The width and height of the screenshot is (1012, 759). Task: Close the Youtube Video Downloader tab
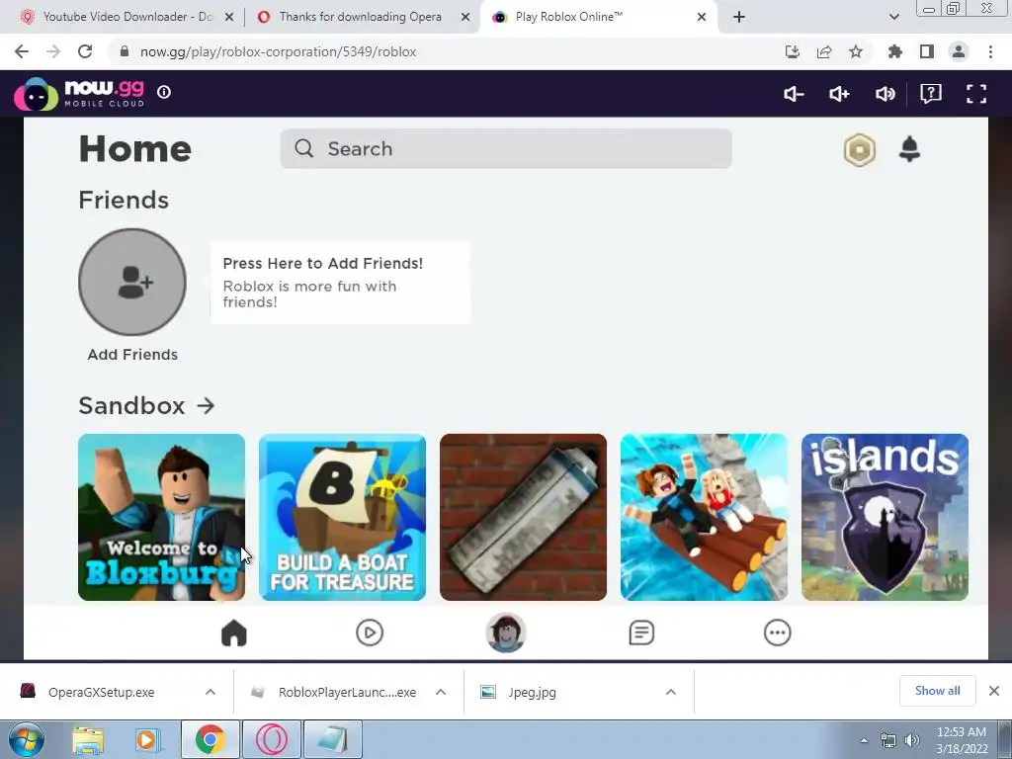[x=228, y=18]
